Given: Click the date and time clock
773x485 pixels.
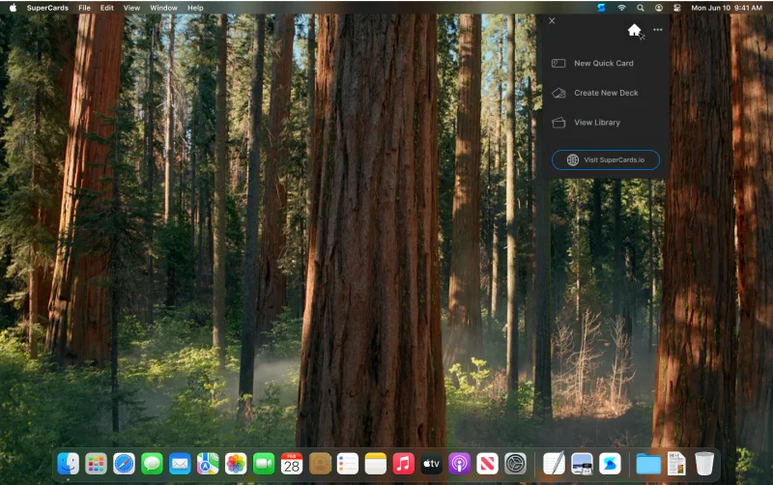Looking at the screenshot, I should click(727, 8).
